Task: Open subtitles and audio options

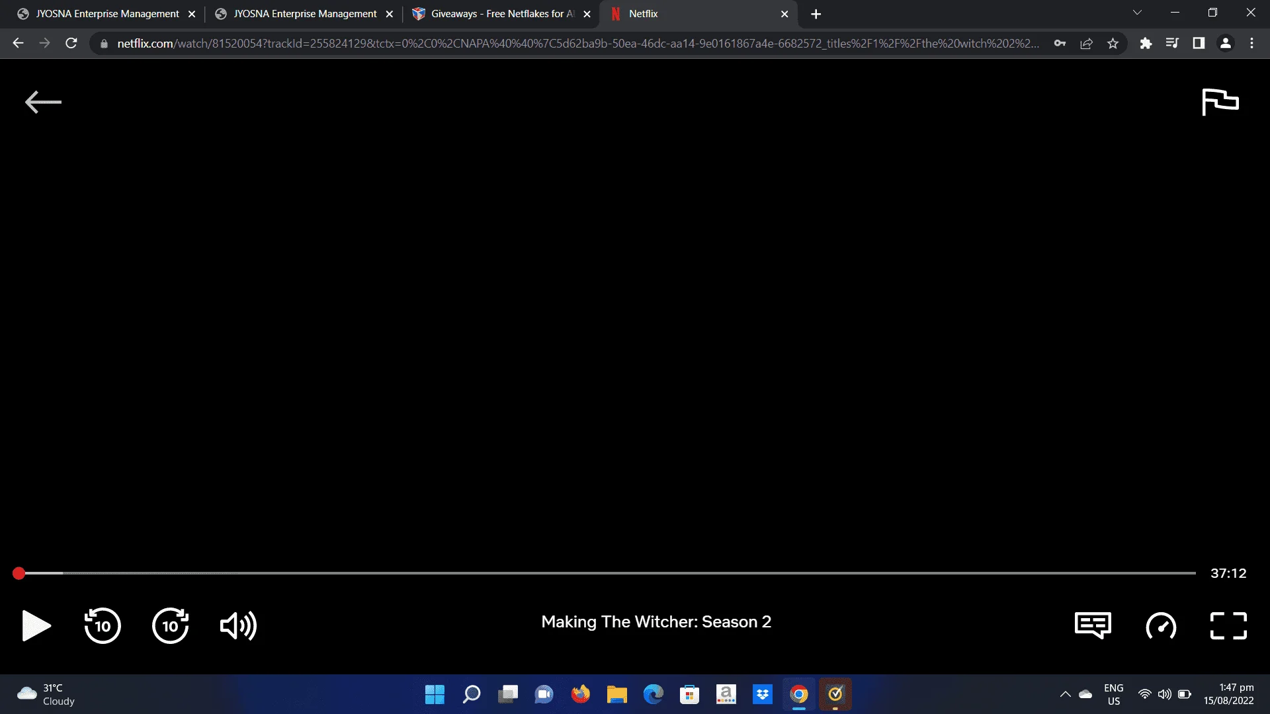Action: click(1093, 625)
